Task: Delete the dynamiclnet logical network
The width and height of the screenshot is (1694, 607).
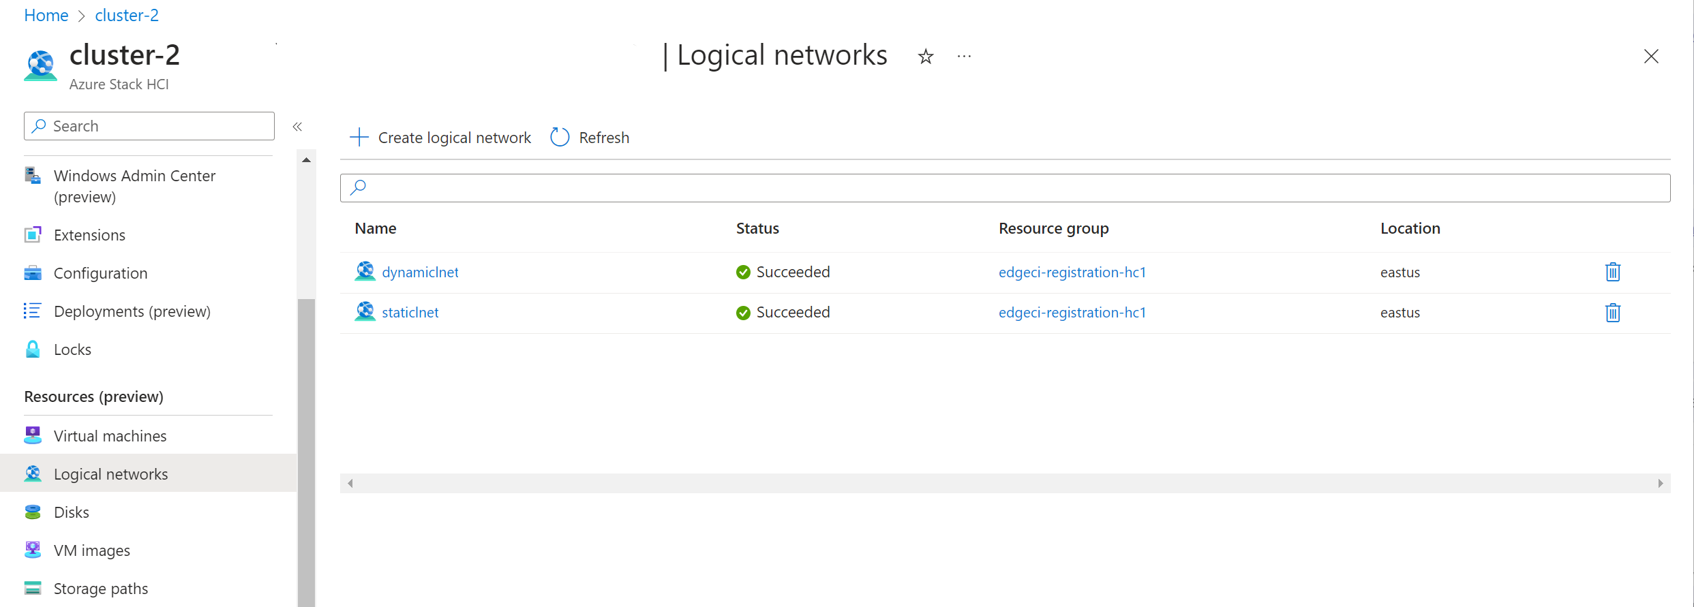Action: point(1612,272)
